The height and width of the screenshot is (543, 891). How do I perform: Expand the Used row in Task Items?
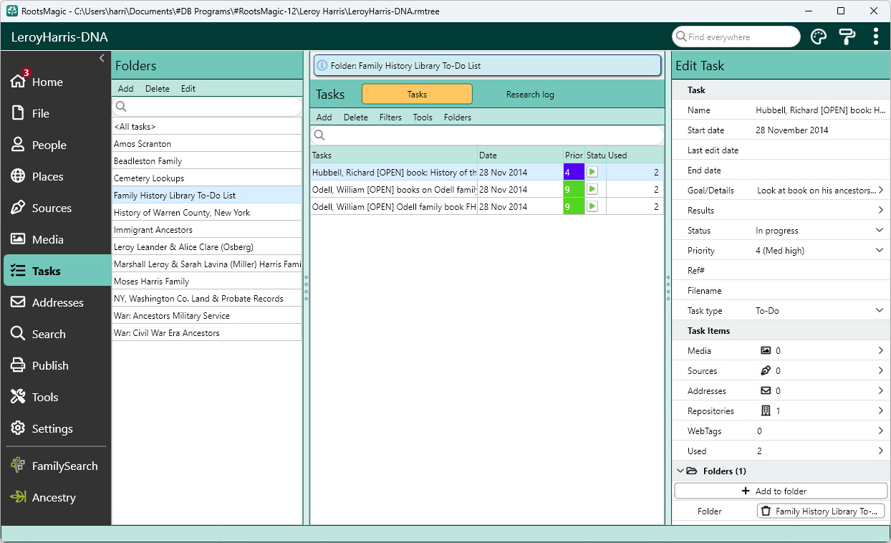pos(880,451)
